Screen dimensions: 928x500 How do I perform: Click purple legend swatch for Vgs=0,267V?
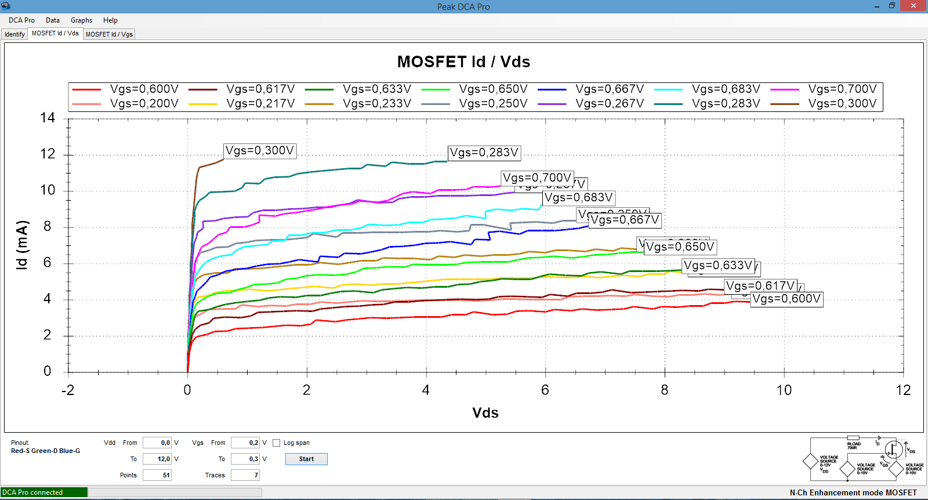click(552, 104)
